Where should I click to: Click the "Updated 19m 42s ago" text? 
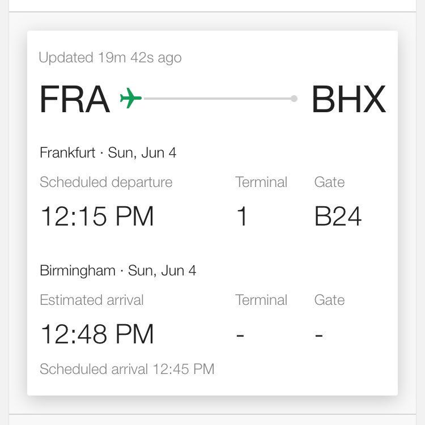coord(110,57)
